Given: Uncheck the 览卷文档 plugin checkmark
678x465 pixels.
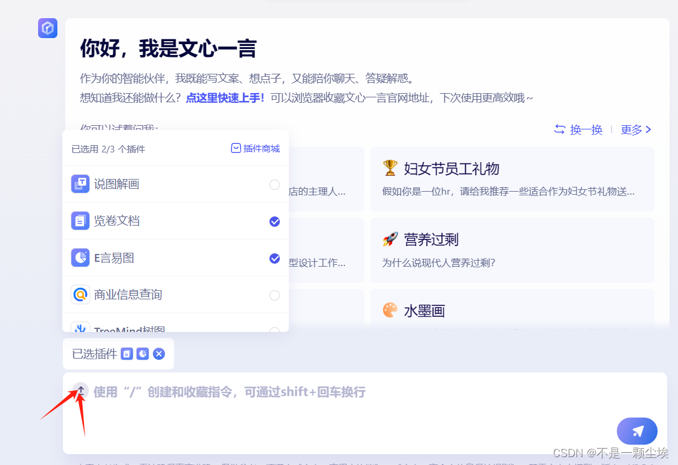Looking at the screenshot, I should coord(274,221).
